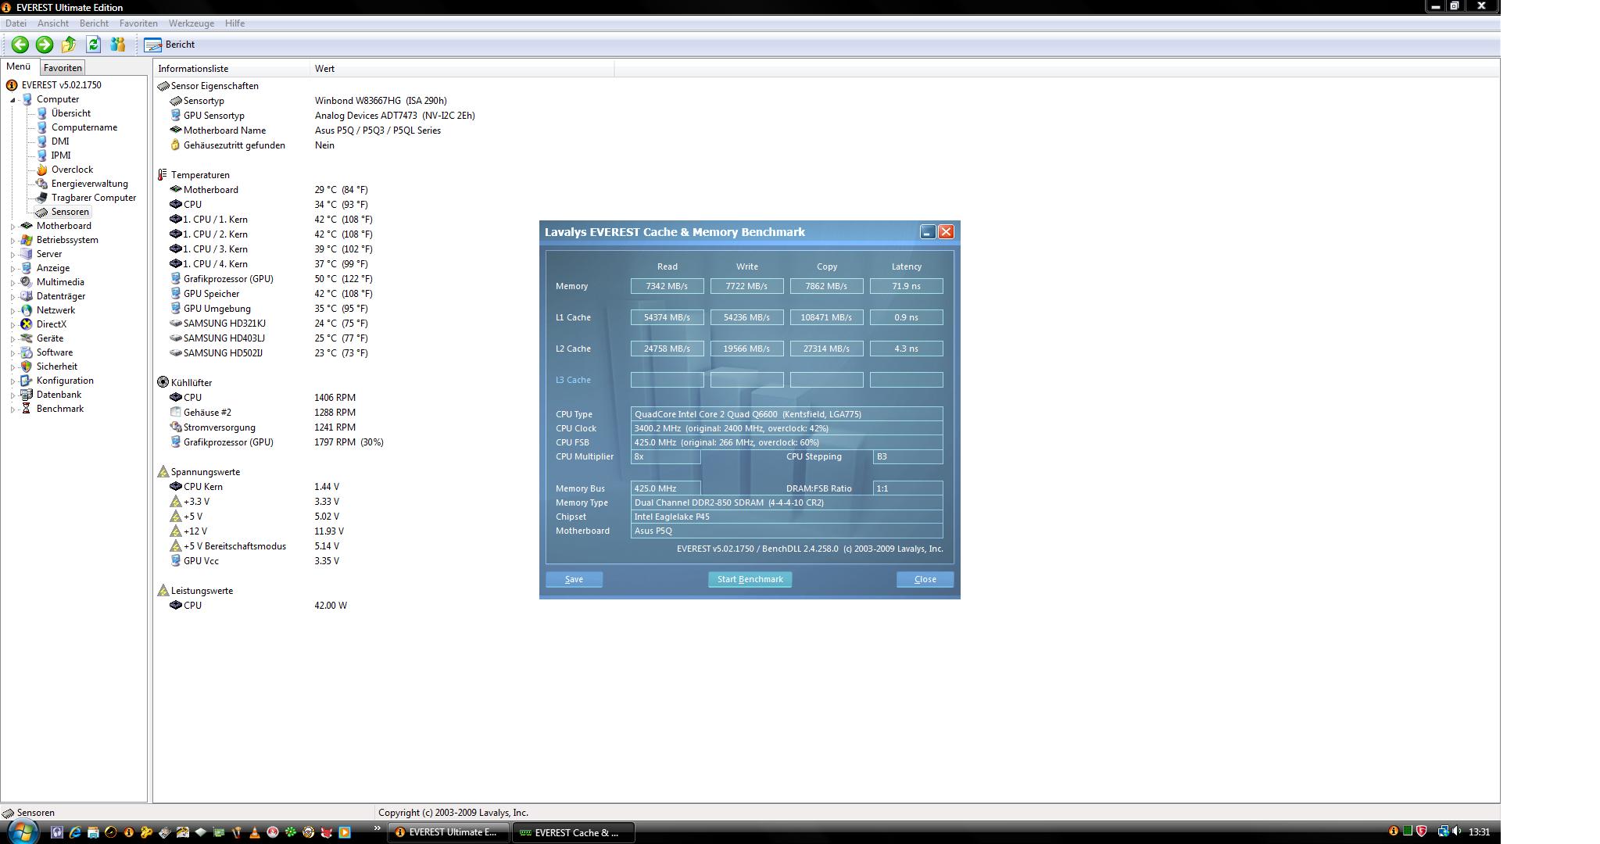Click the green Forward arrow toolbar icon
1600x844 pixels.
45,45
